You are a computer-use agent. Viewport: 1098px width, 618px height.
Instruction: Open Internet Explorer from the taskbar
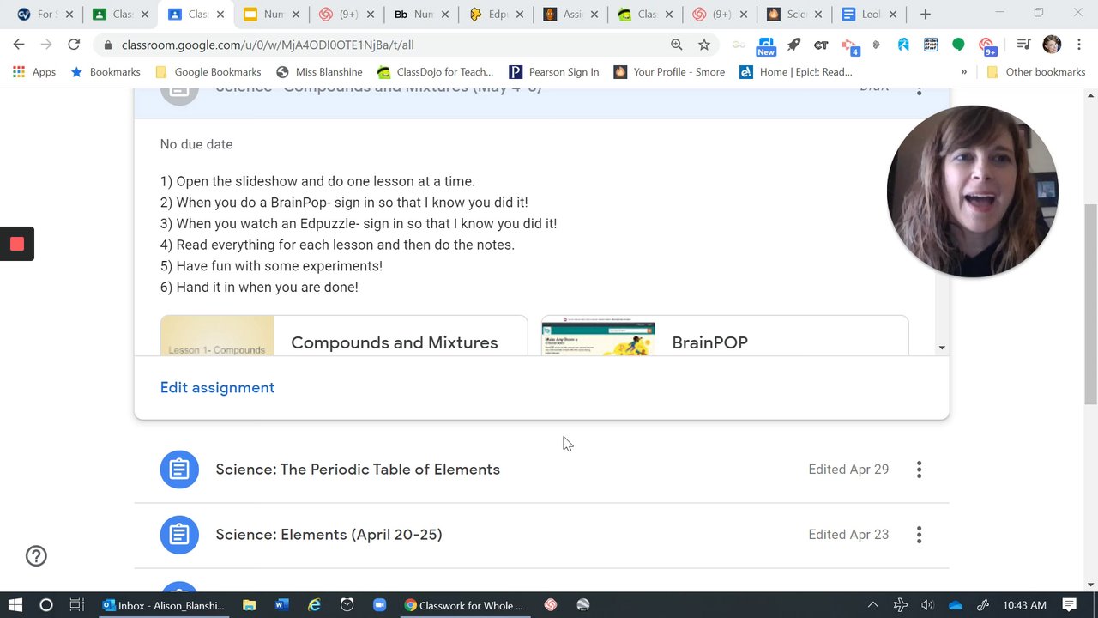pyautogui.click(x=315, y=605)
